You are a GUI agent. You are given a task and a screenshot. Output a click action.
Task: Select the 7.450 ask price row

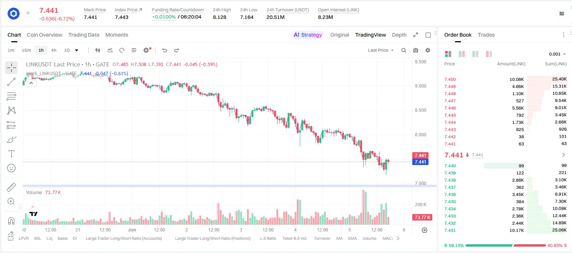coord(505,79)
